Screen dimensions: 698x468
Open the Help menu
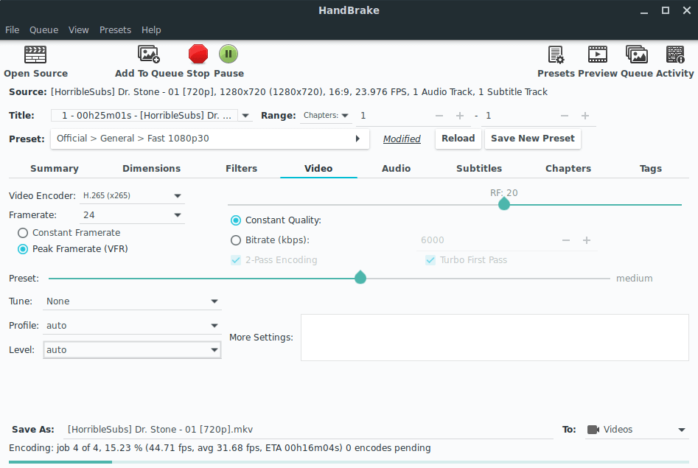(151, 29)
